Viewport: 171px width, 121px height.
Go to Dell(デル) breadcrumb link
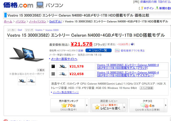pos(55,21)
